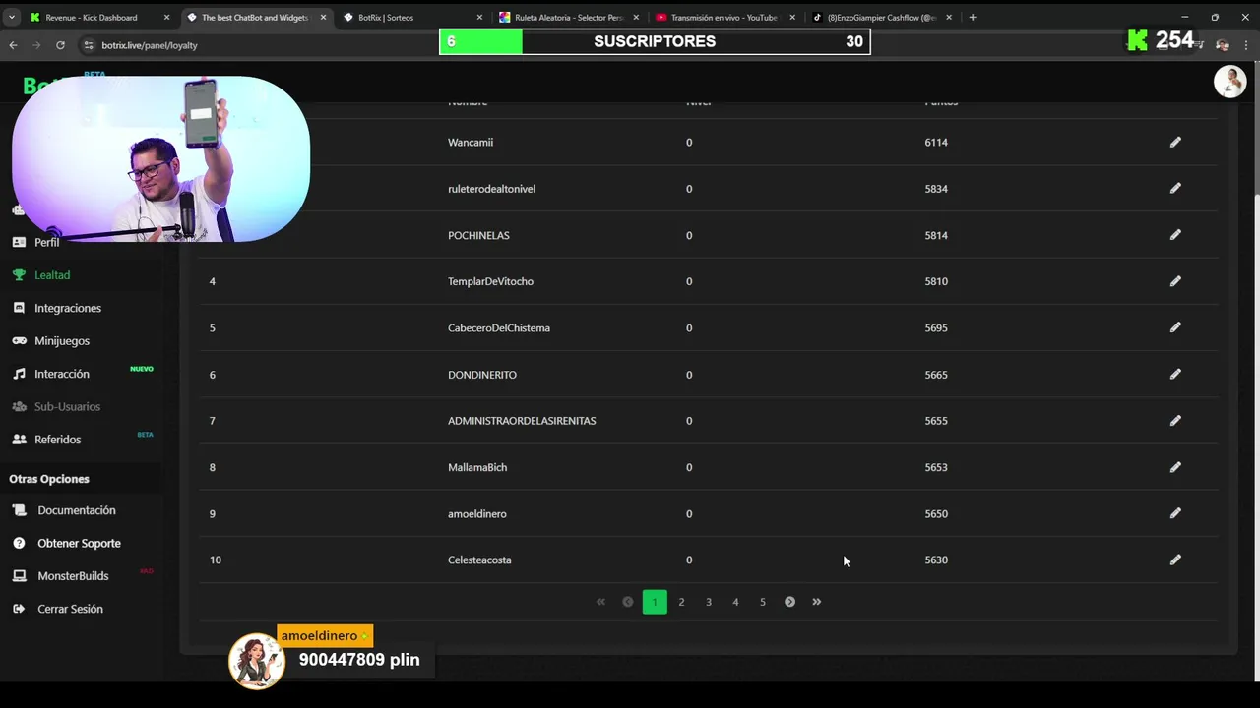Click the Lealtad trophy icon
This screenshot has width=1260, height=708.
pos(19,275)
